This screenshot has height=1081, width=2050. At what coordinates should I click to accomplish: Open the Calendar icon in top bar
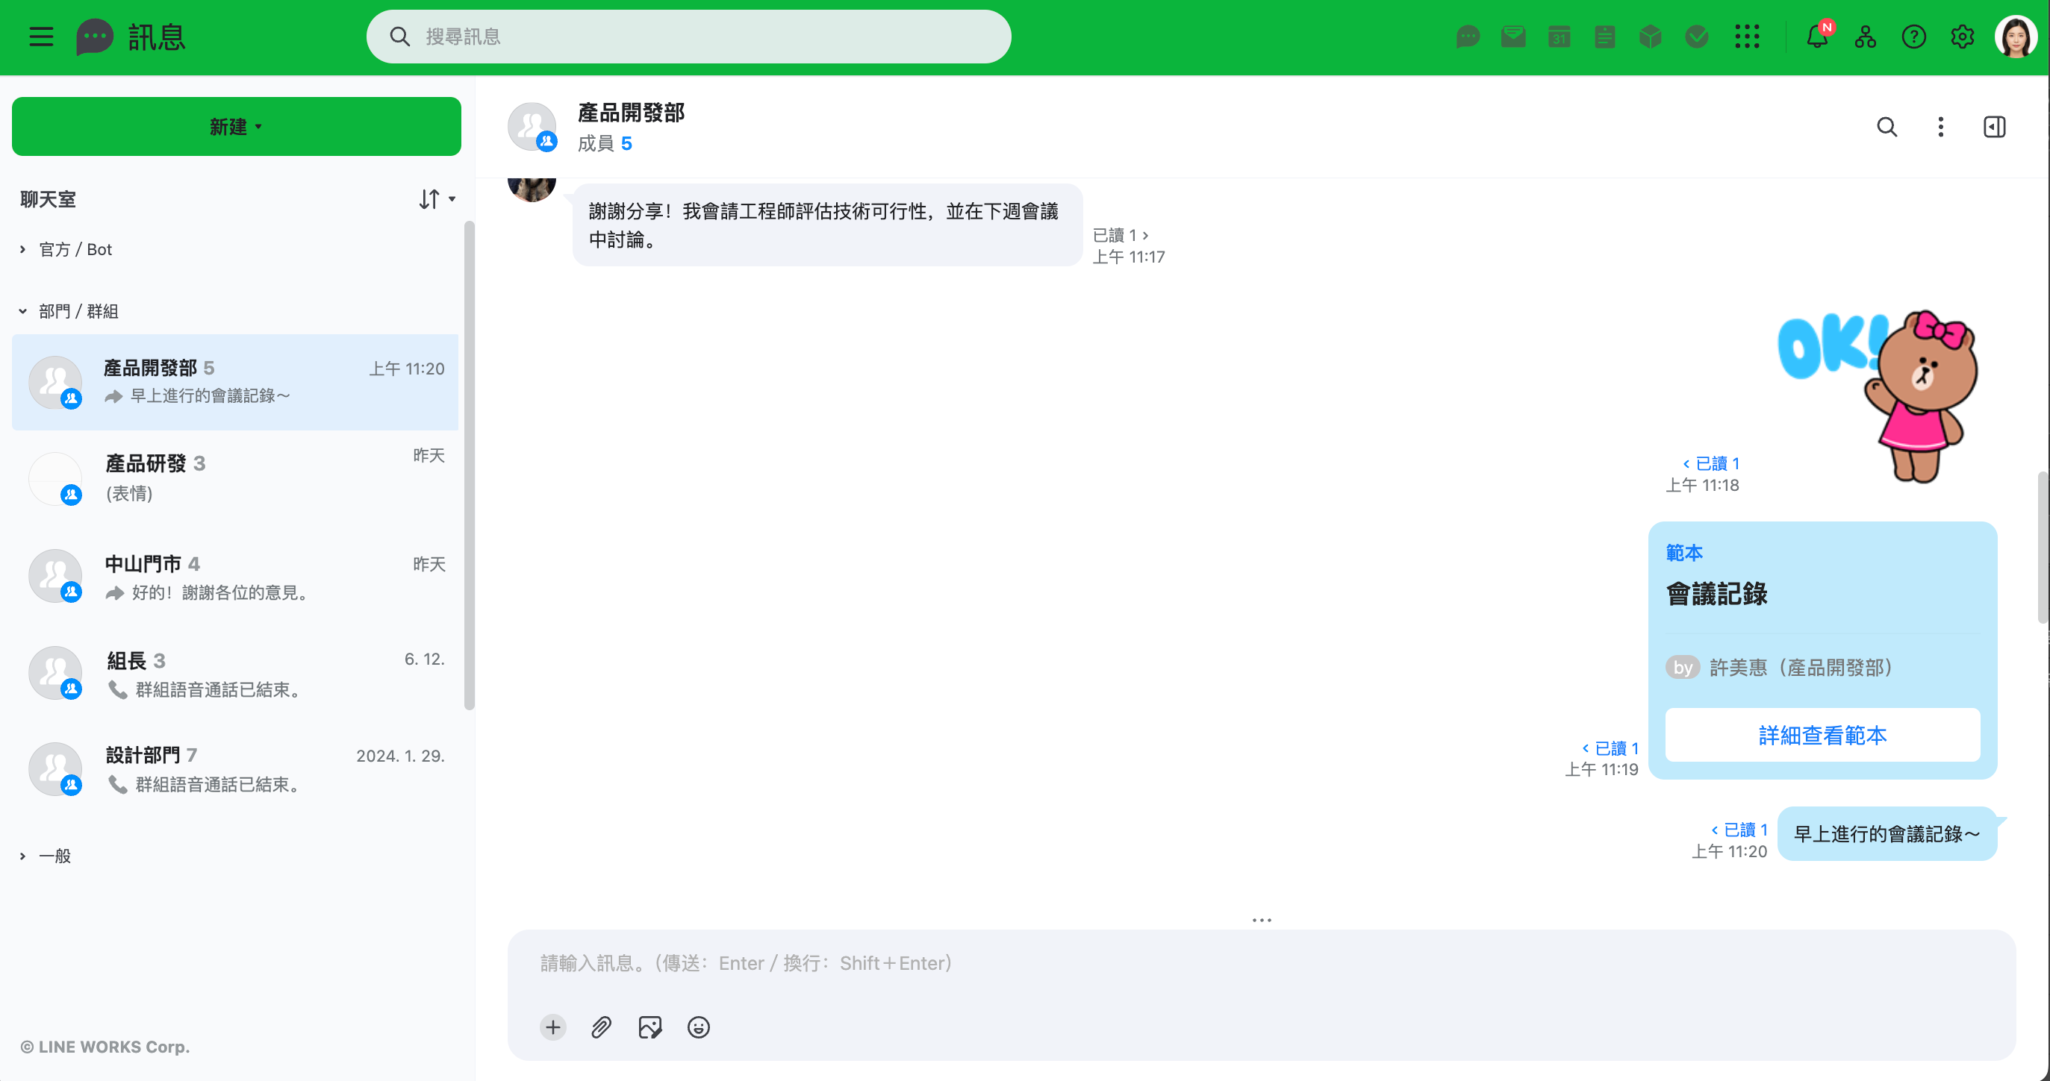tap(1559, 37)
